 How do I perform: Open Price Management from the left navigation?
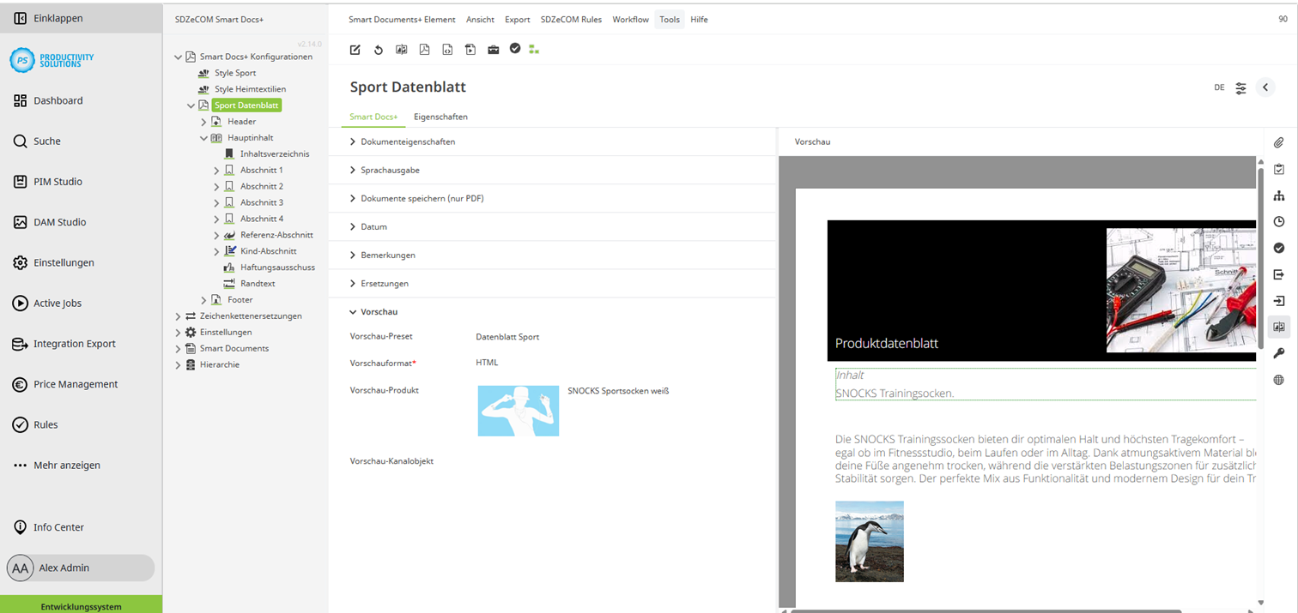coord(76,384)
